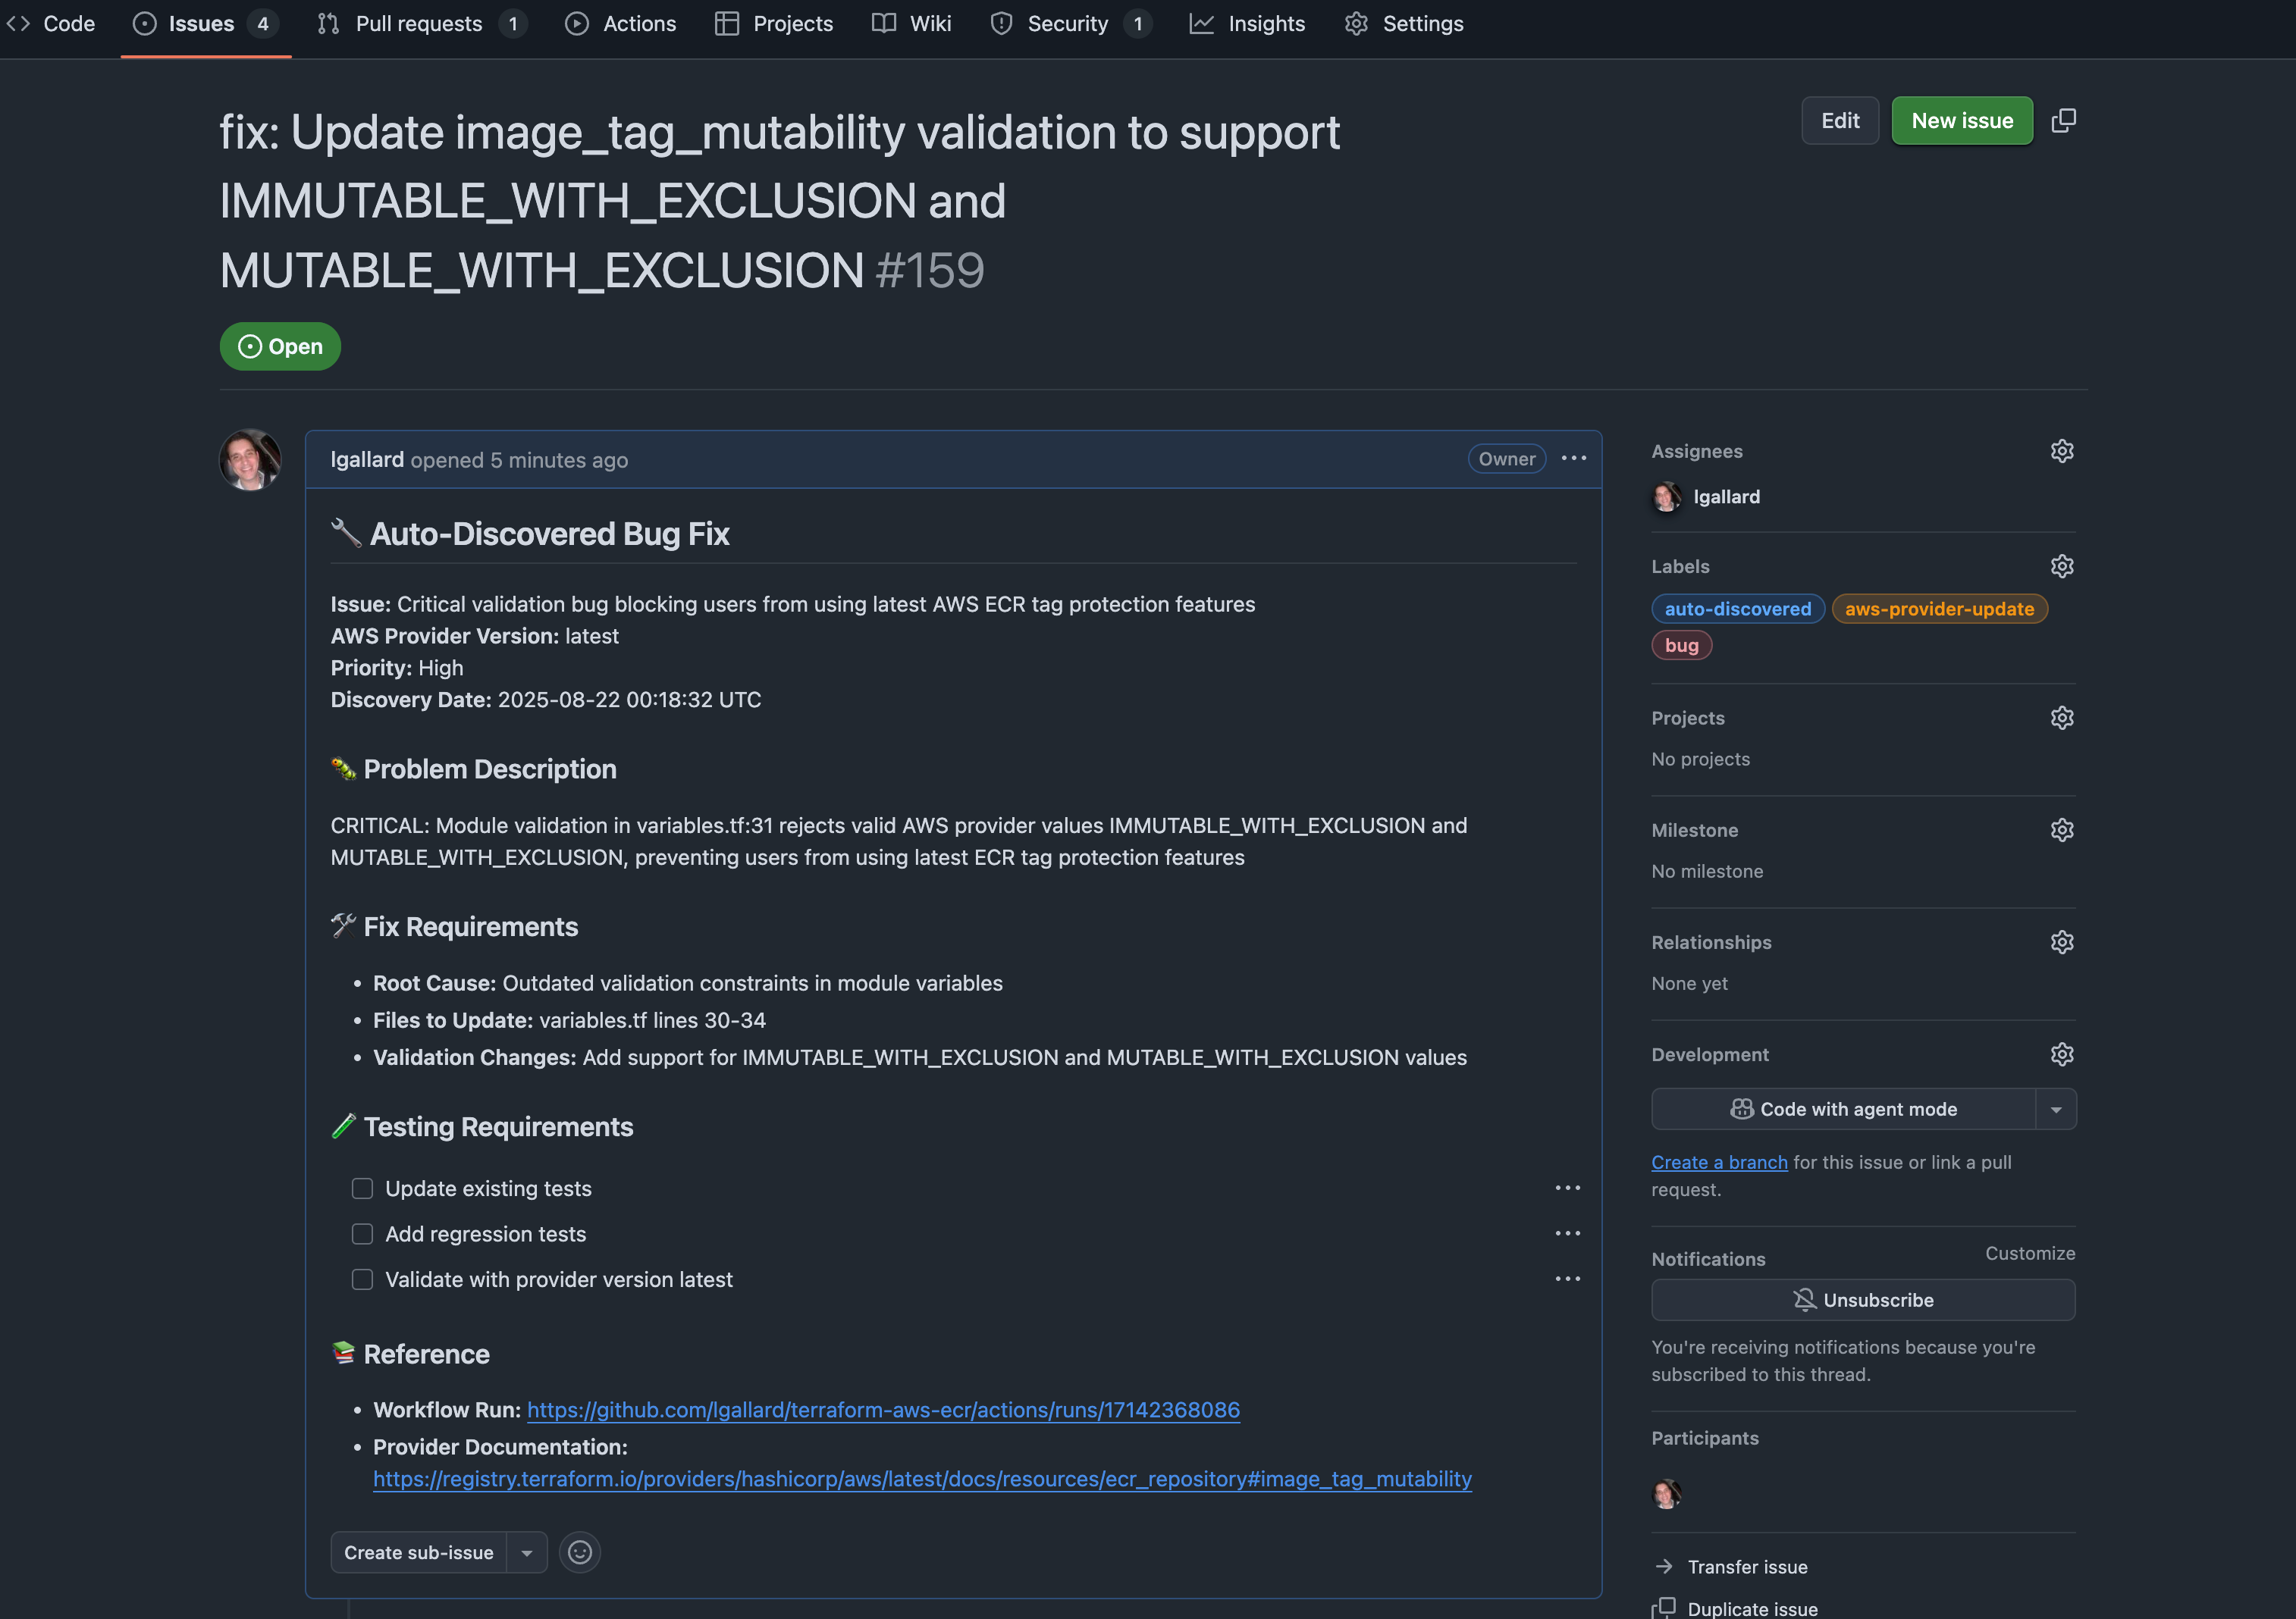The width and height of the screenshot is (2296, 1619).
Task: Open the Code tab
Action: [50, 24]
